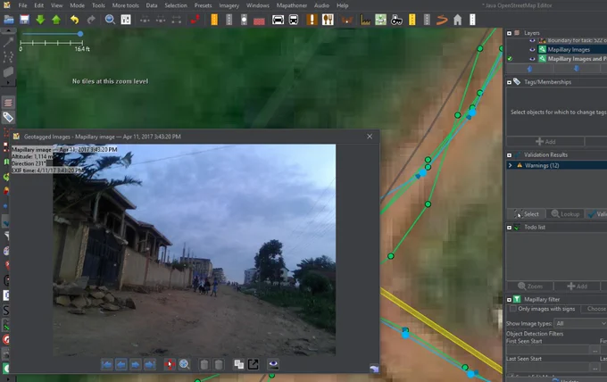Collapse the Validation Results panel
Screen dimensions: 607x382
[x=509, y=154]
